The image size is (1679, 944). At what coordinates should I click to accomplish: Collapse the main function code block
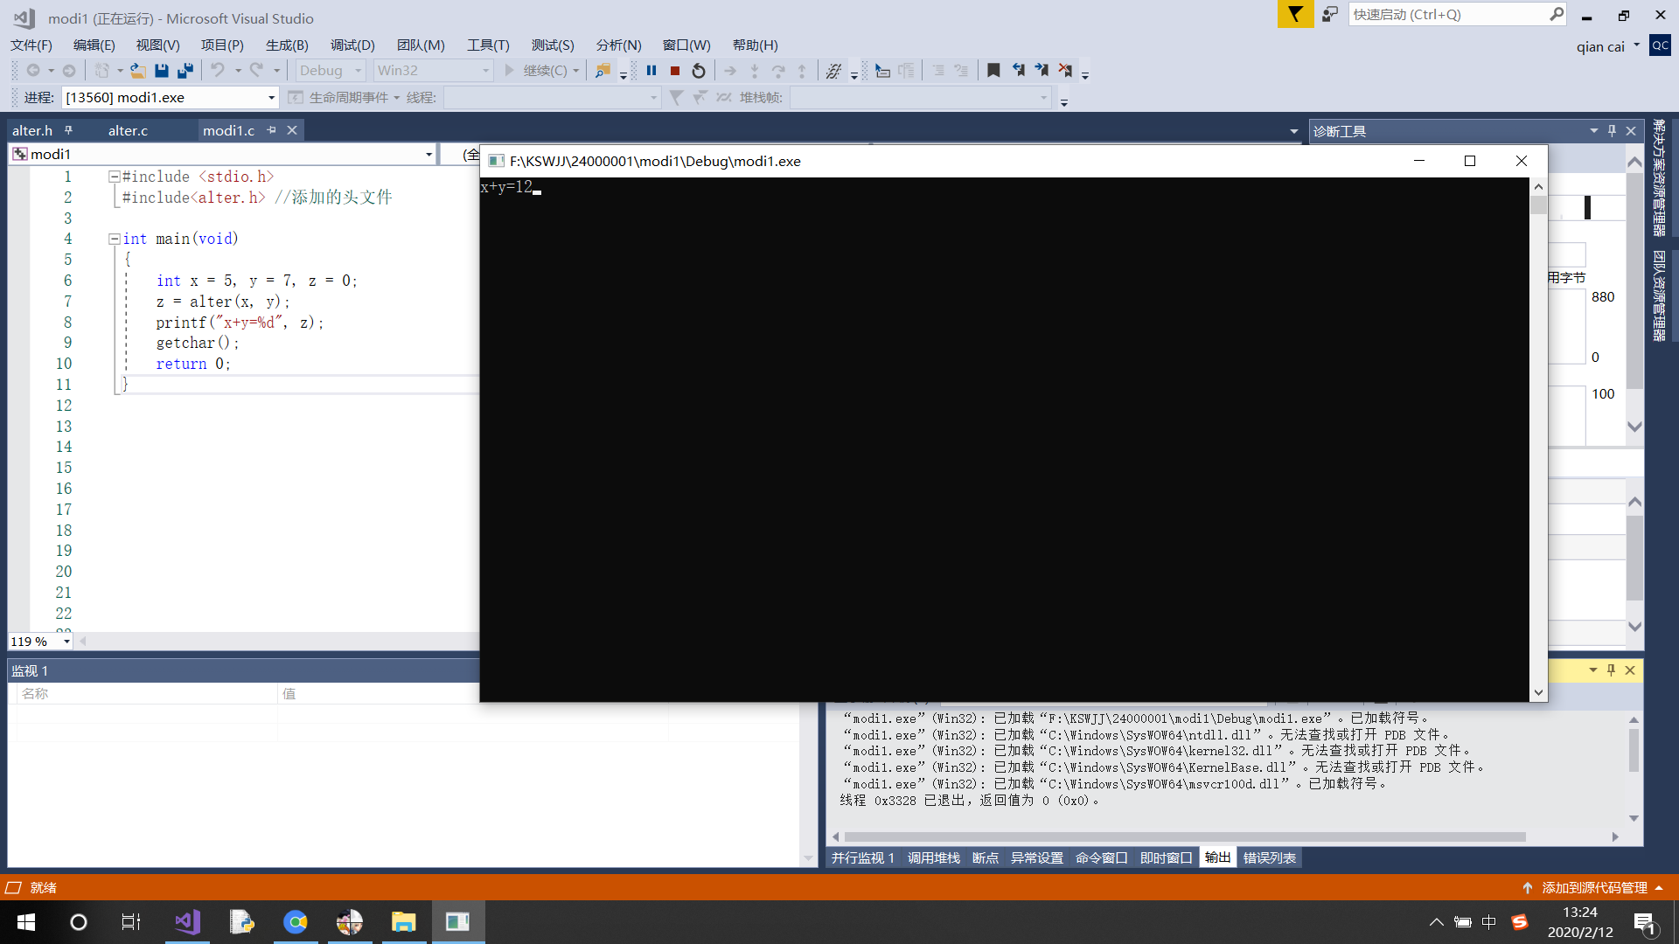114,239
